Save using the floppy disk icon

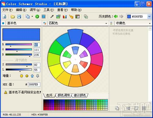(19, 17)
